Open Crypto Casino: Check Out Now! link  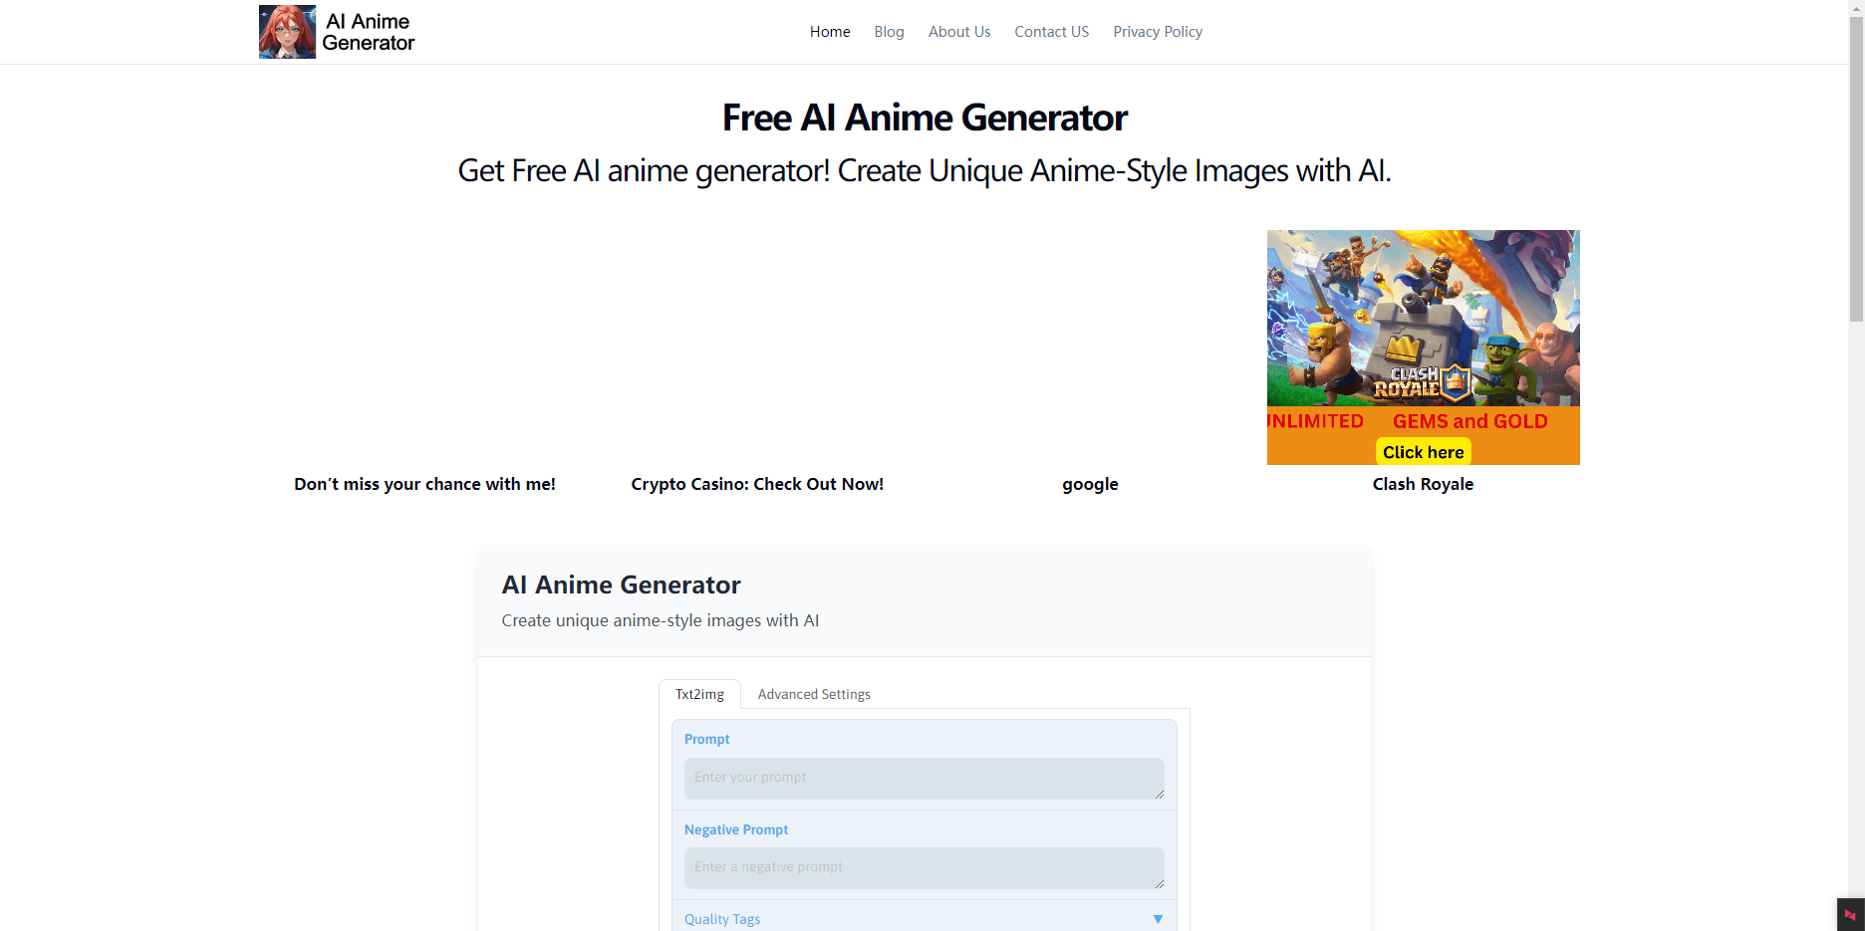coord(757,484)
